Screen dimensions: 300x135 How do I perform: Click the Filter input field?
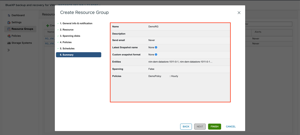click(x=268, y=24)
